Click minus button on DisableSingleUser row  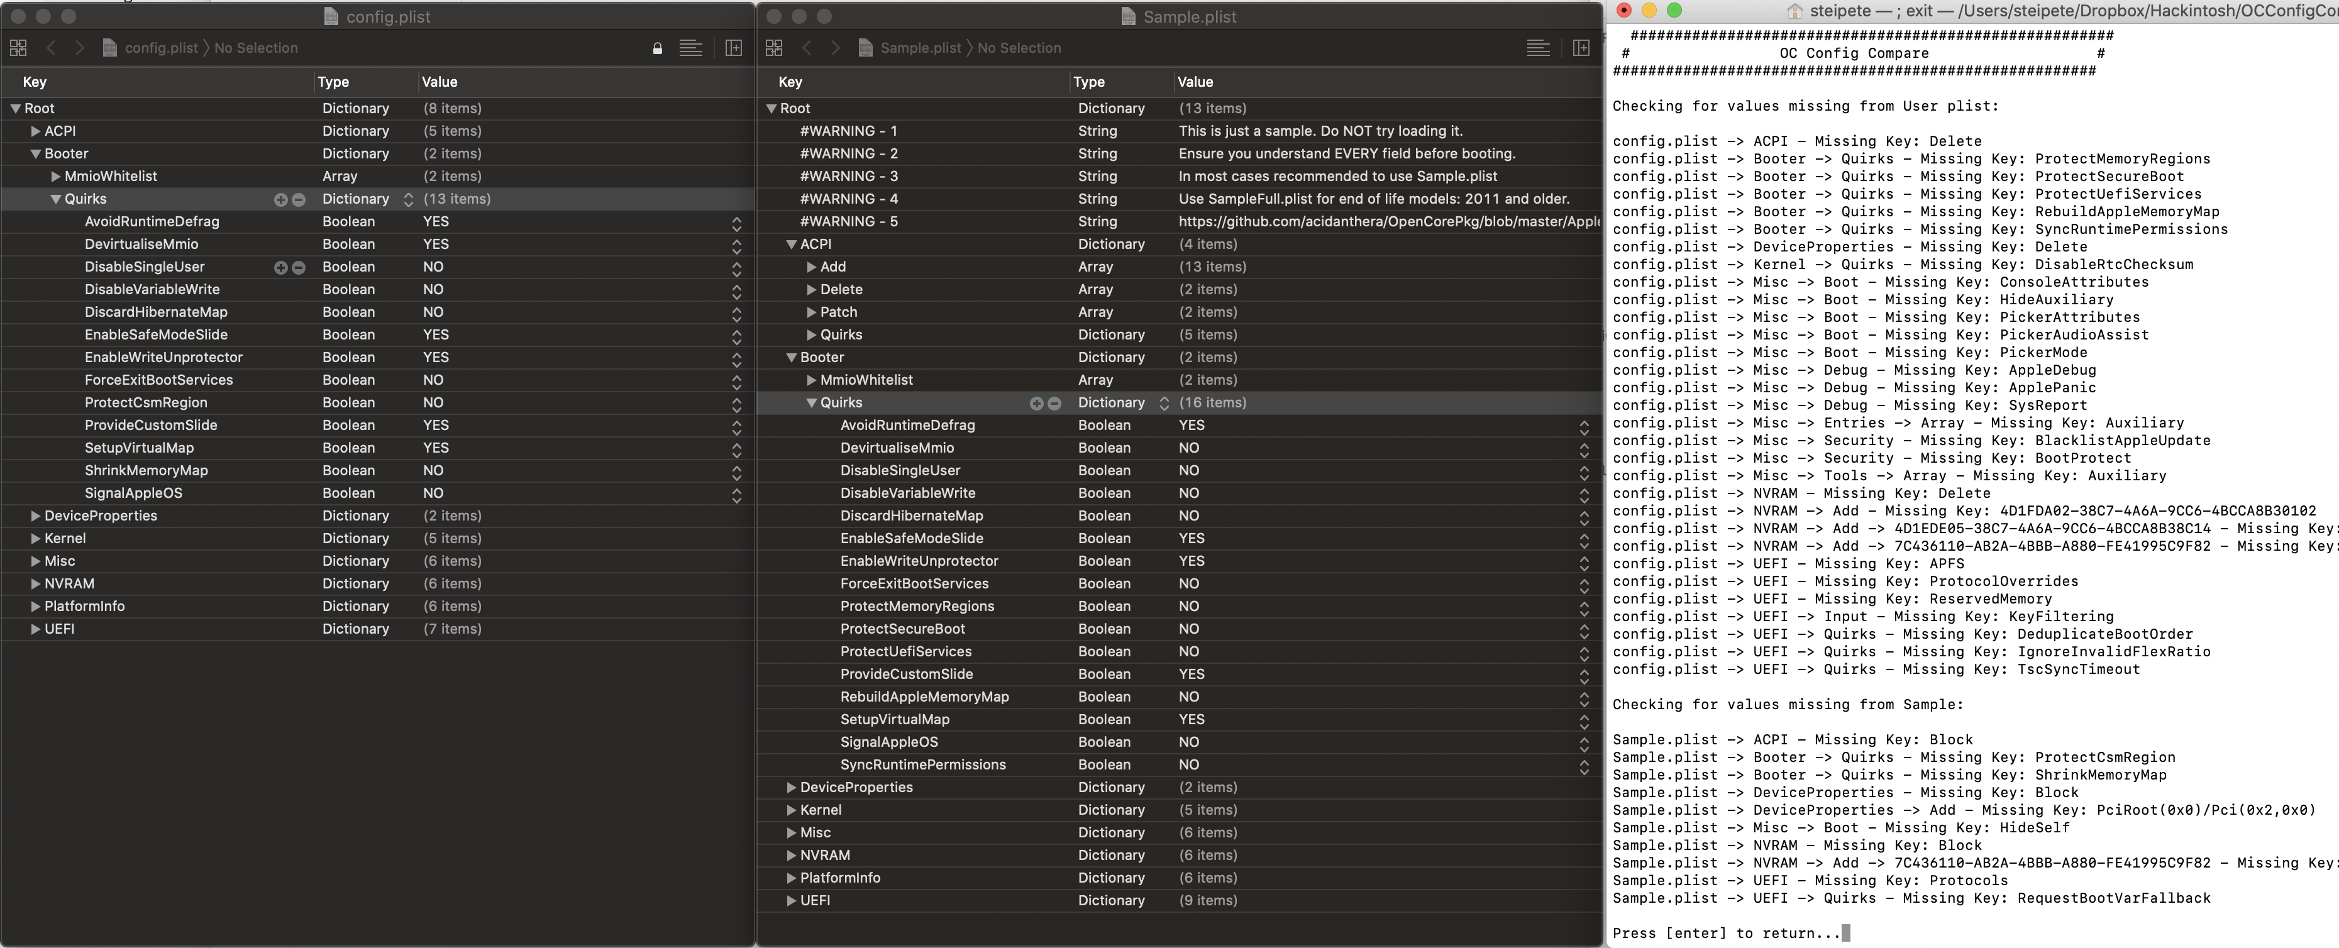(299, 268)
